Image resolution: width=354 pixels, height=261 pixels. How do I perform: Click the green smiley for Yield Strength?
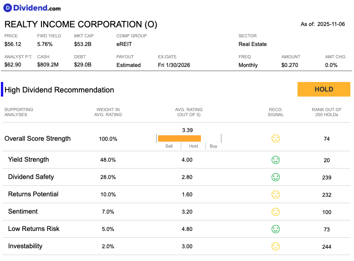tap(276, 160)
